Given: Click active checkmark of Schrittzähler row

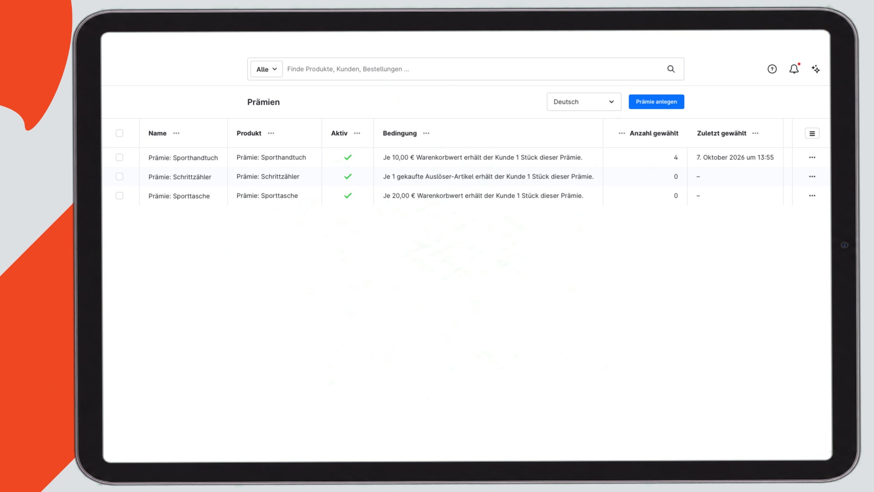Looking at the screenshot, I should [x=348, y=177].
